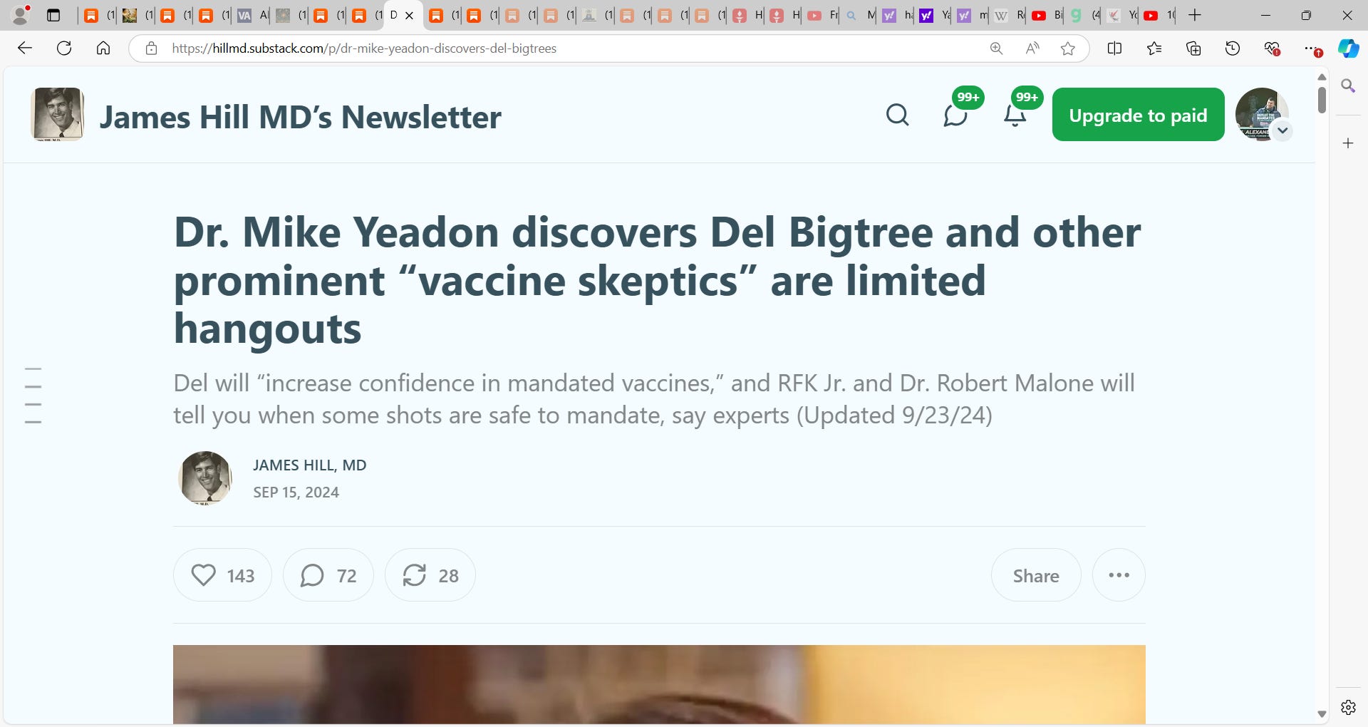Click the author's profile photo
Viewport: 1368px width, 727px height.
(205, 478)
